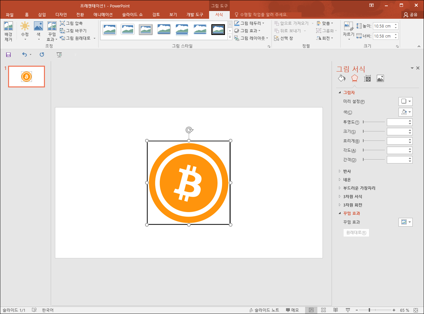The height and width of the screenshot is (314, 424).
Task: Open the size dialog launcher in 크기 group
Action: click(397, 47)
